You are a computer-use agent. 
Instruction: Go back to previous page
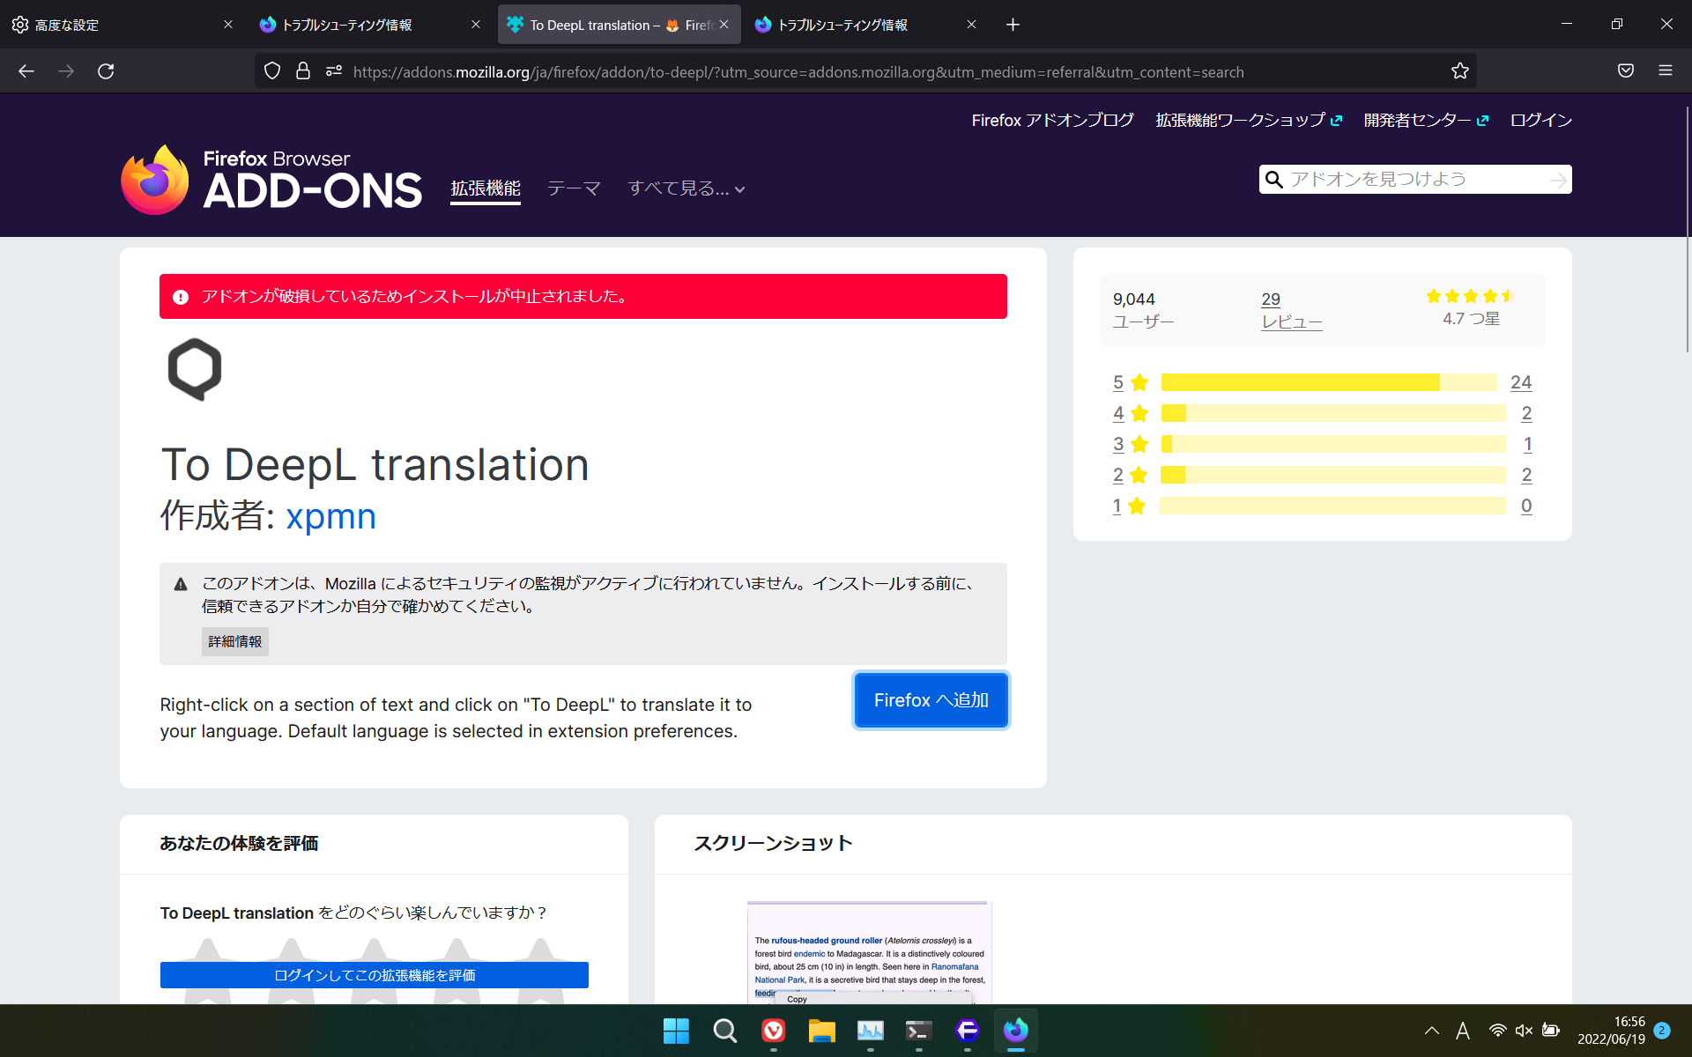(26, 71)
